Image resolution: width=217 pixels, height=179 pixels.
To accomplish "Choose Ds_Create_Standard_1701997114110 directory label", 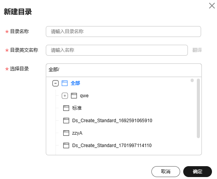I will click(112, 146).
